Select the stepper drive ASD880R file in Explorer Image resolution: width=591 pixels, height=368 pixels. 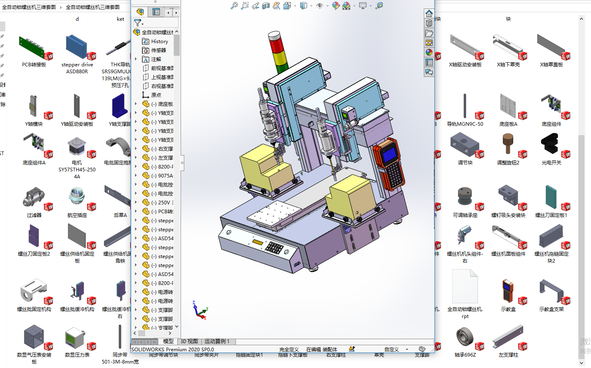coord(77,54)
